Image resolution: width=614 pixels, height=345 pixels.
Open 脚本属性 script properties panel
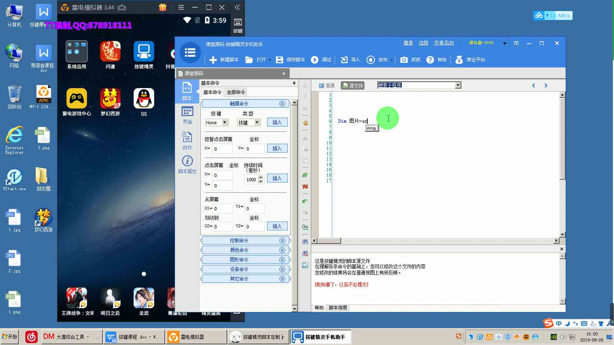pos(187,165)
